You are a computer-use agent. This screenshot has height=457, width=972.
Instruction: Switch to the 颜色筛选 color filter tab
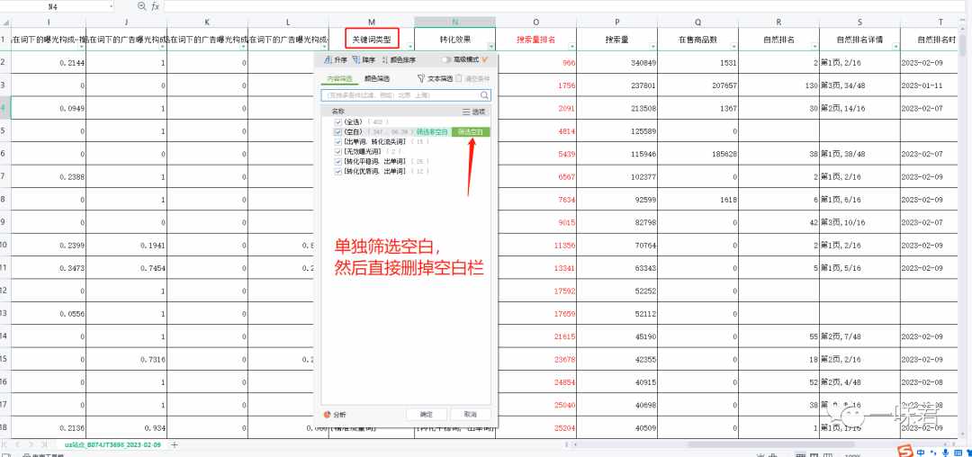point(377,78)
